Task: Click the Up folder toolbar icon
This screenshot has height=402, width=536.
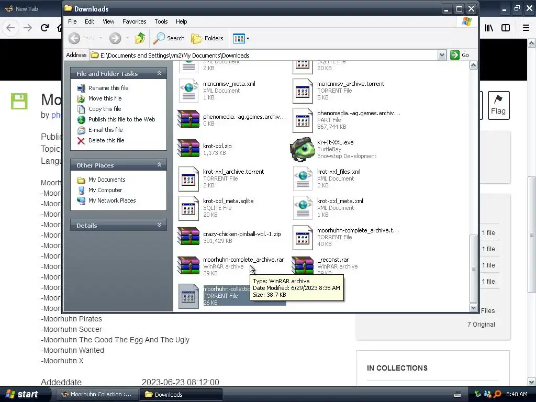Action: [x=140, y=38]
